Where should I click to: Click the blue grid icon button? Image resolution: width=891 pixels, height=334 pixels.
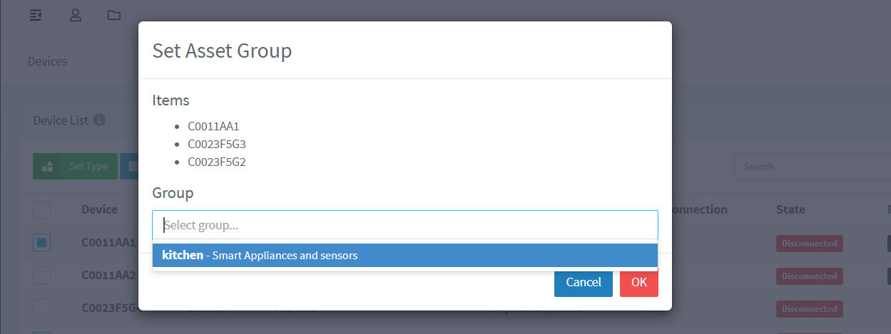tap(131, 167)
